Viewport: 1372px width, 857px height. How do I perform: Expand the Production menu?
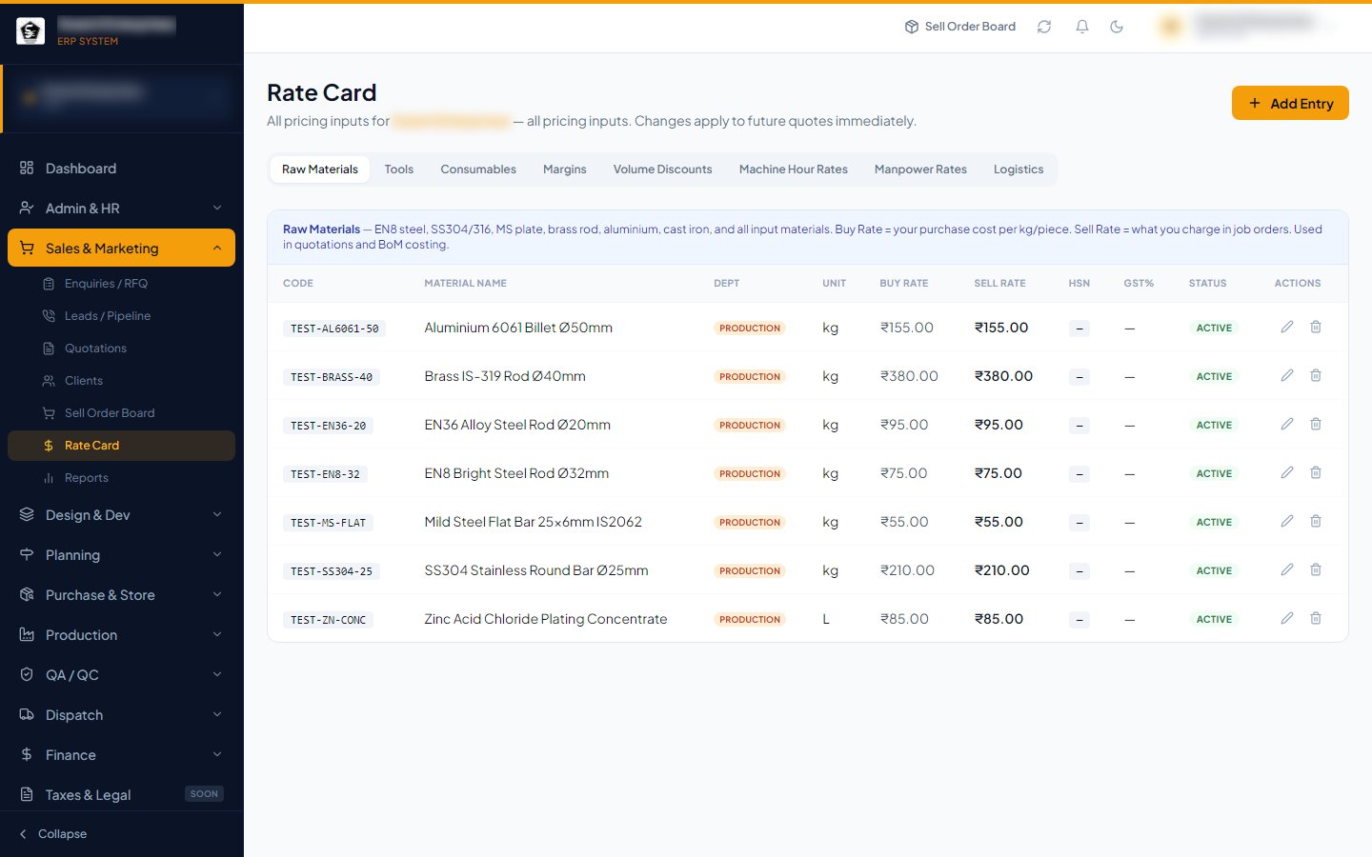pos(121,635)
